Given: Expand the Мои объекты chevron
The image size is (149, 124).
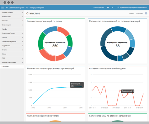Looking at the screenshot, I should (23, 17).
